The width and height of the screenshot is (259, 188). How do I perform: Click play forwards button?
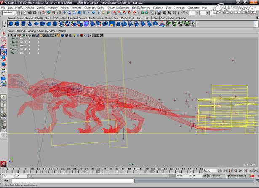point(240,170)
